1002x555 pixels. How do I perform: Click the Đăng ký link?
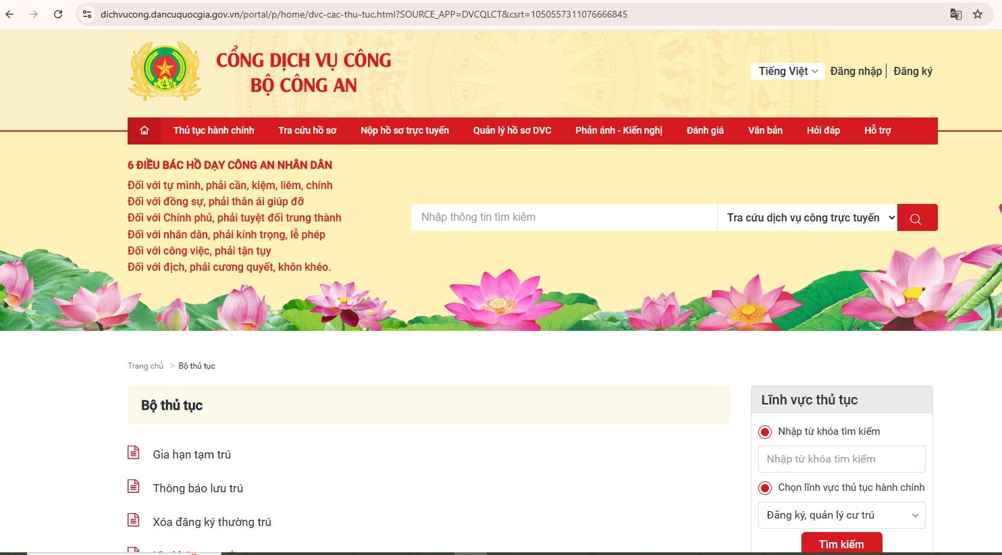(x=913, y=71)
